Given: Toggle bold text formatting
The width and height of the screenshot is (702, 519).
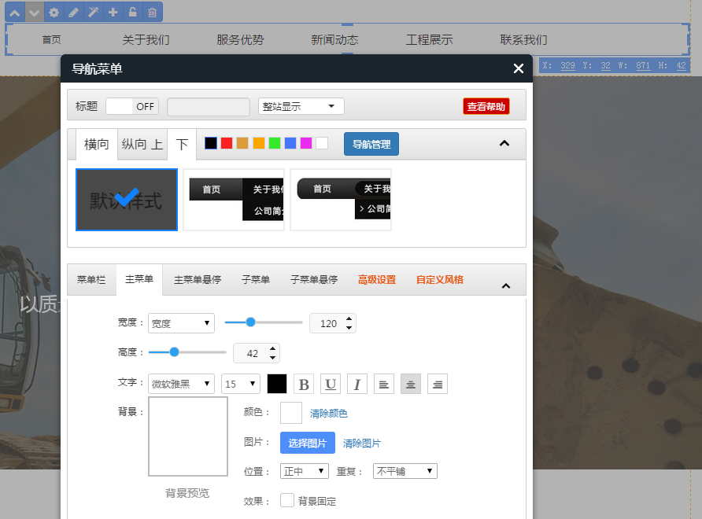Looking at the screenshot, I should (304, 384).
